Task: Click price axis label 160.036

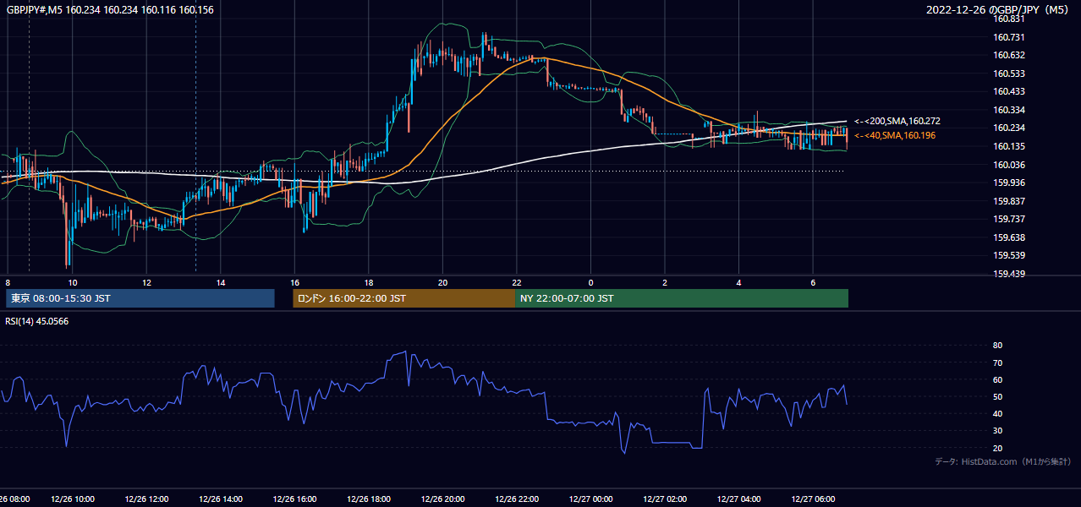Action: tap(1008, 165)
